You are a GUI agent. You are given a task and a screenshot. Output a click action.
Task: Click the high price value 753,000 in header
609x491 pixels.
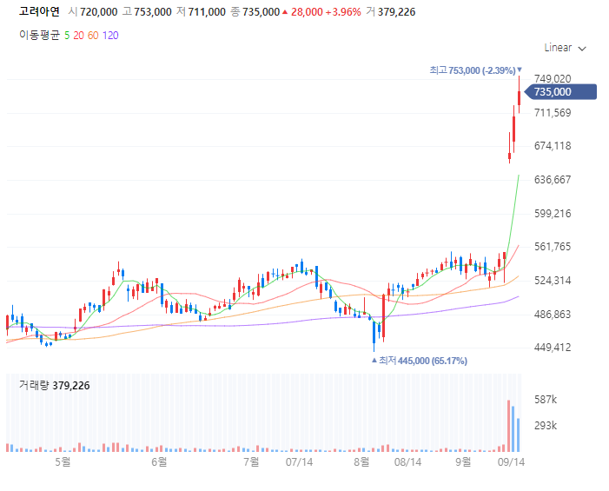[153, 12]
